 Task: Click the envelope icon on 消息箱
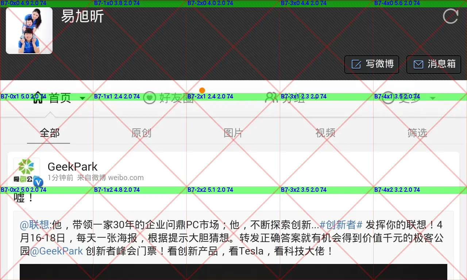click(418, 64)
